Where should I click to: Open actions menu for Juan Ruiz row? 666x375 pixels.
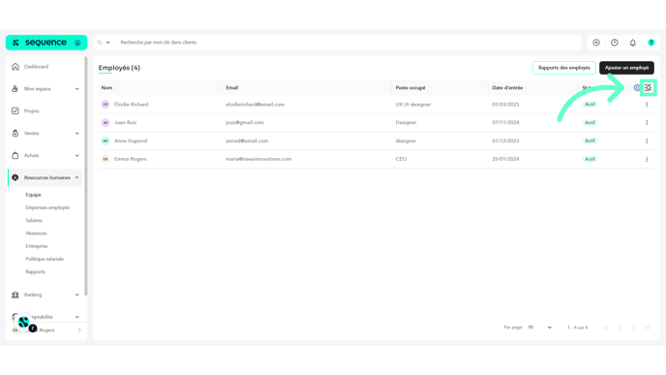coord(647,122)
